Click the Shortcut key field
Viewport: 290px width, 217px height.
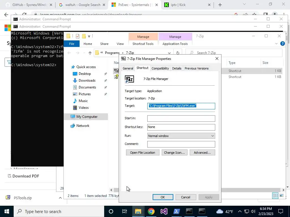pos(181,127)
